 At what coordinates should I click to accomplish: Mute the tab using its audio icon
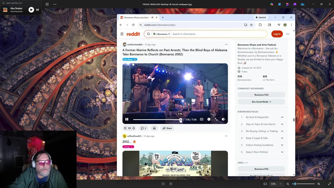click(x=152, y=17)
